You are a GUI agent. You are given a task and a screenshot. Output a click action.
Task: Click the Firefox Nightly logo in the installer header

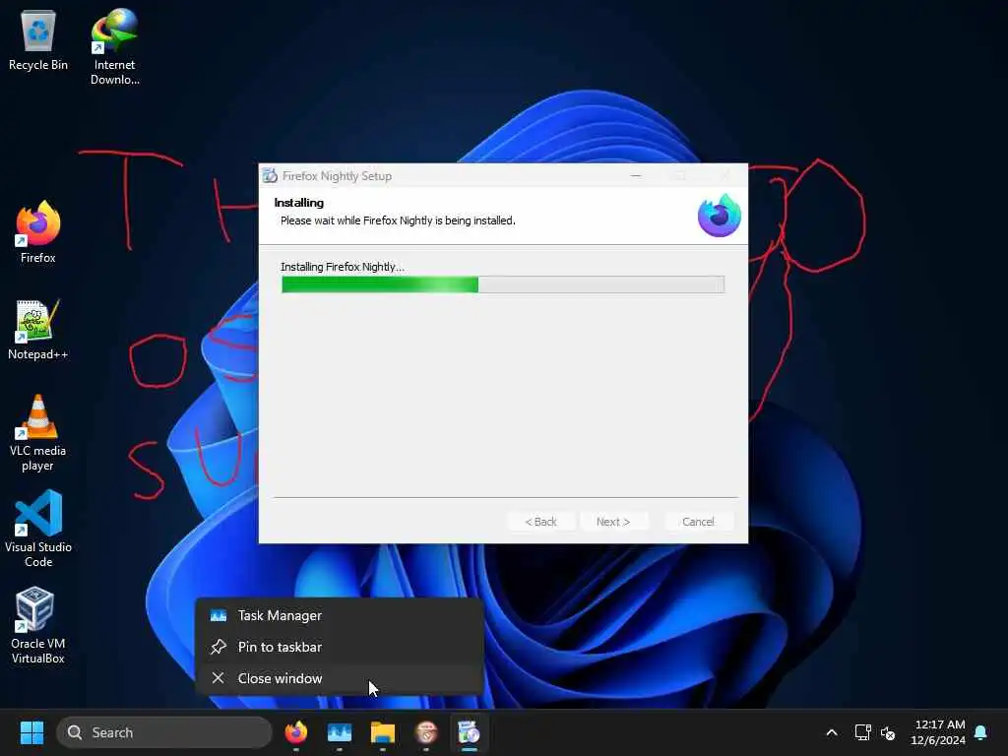point(720,216)
